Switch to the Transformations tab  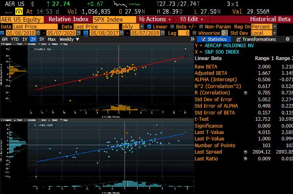(x=256, y=39)
